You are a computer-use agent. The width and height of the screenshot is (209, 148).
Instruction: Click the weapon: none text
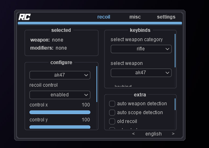coord(47,40)
